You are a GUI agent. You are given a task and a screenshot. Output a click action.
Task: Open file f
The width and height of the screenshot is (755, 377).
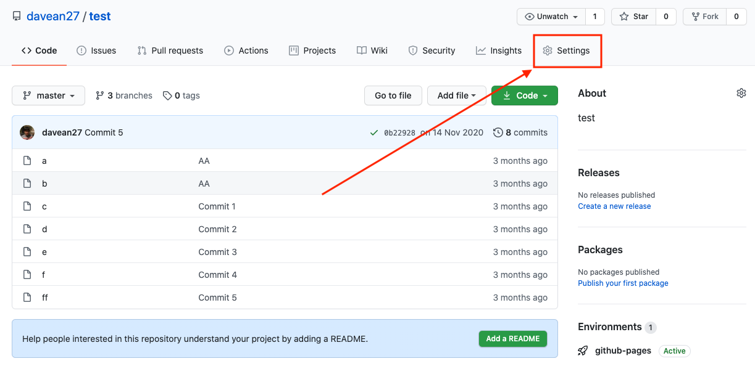(x=43, y=275)
